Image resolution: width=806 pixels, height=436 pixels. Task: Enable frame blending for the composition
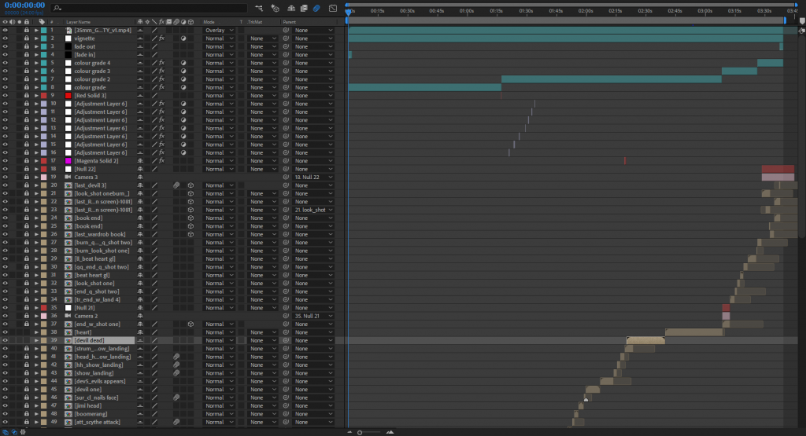tap(304, 8)
